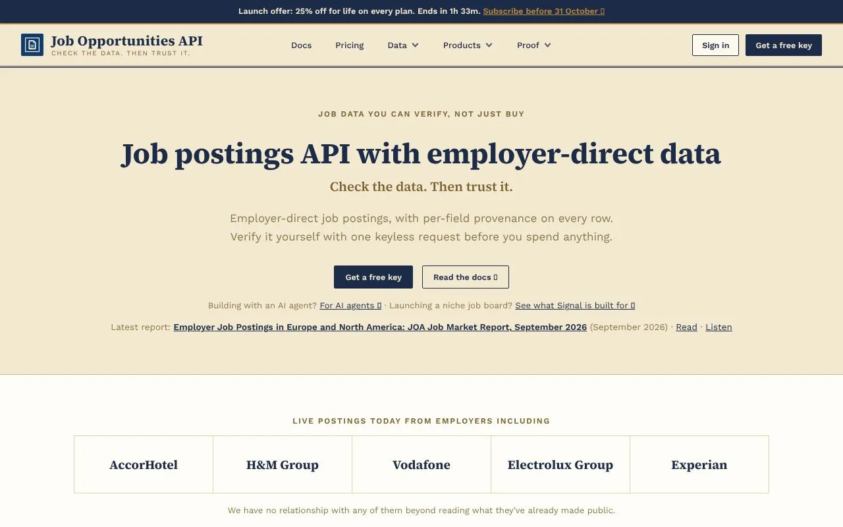Select the Vodafone employer card
This screenshot has width=843, height=527.
coord(421,464)
